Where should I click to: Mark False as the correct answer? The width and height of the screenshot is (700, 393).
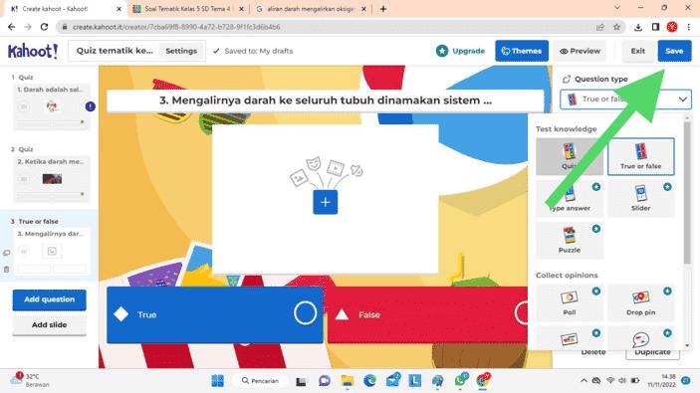coord(522,313)
